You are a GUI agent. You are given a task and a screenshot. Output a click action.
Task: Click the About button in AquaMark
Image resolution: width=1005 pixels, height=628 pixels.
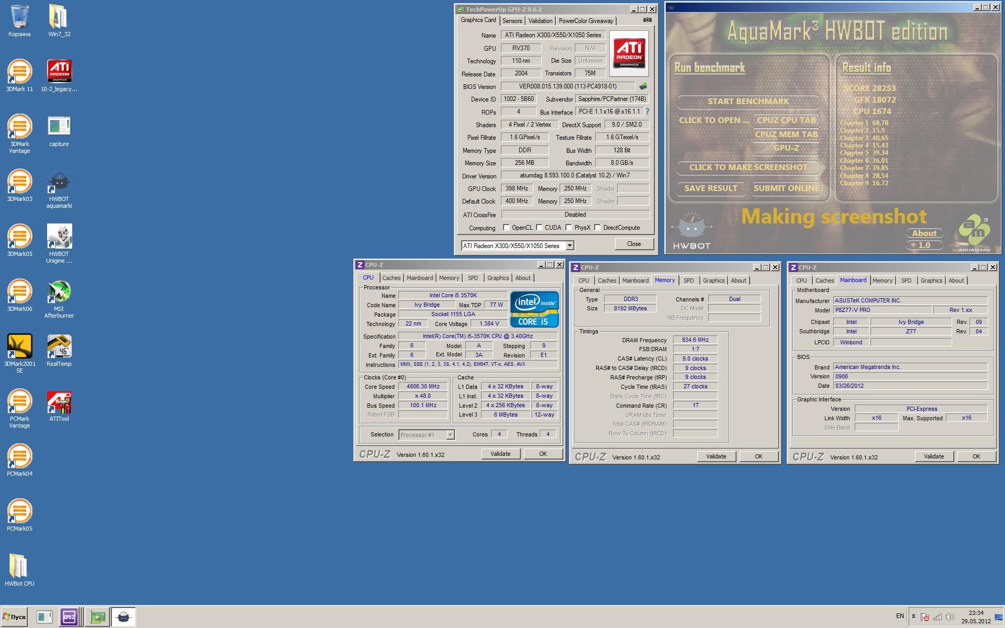coord(924,233)
